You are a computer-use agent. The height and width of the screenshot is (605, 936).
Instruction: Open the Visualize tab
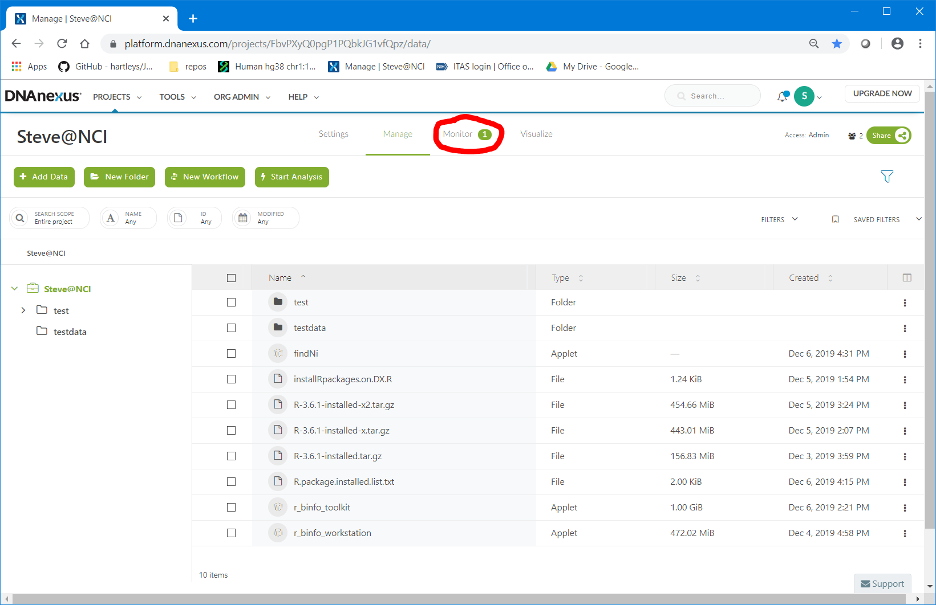(536, 134)
